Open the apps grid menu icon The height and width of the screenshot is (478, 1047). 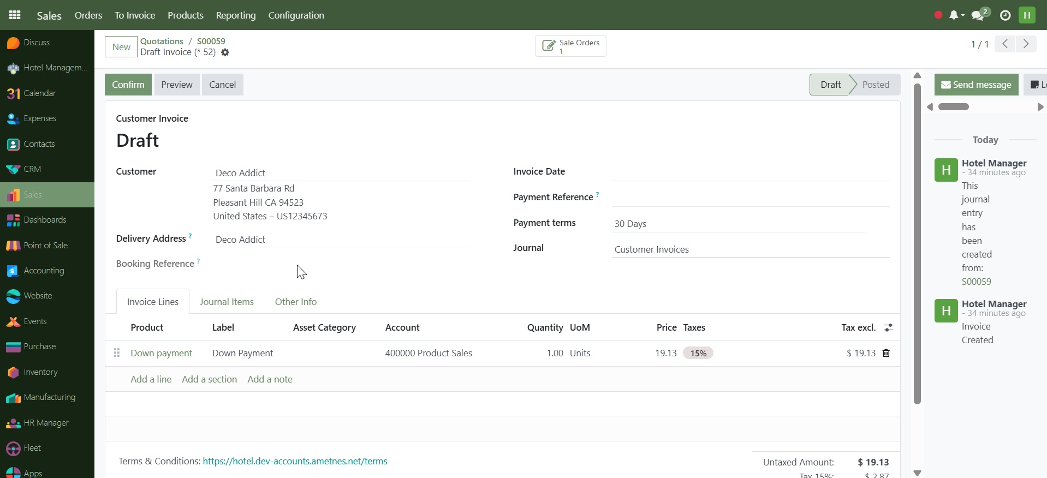click(x=15, y=15)
